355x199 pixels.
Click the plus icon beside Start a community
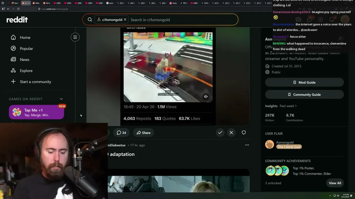coord(13,82)
